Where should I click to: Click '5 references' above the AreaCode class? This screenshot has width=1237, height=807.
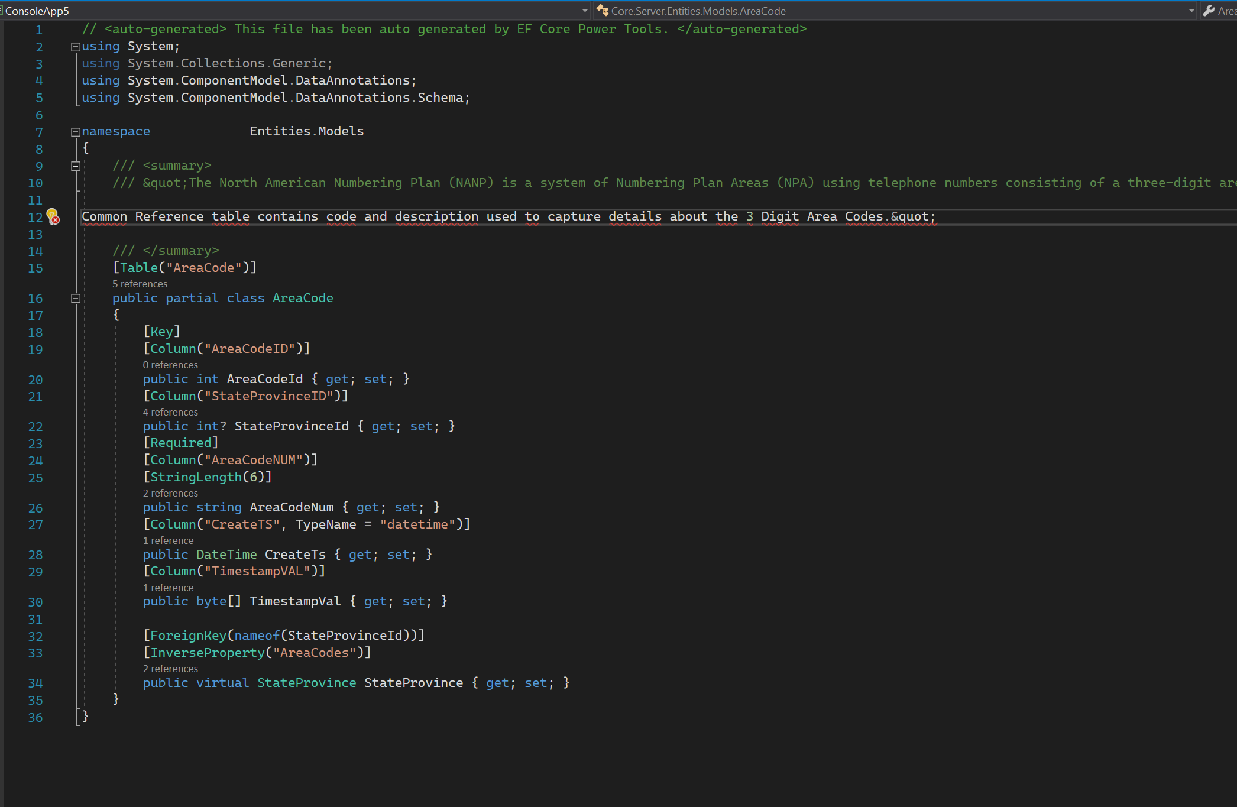pyautogui.click(x=140, y=284)
